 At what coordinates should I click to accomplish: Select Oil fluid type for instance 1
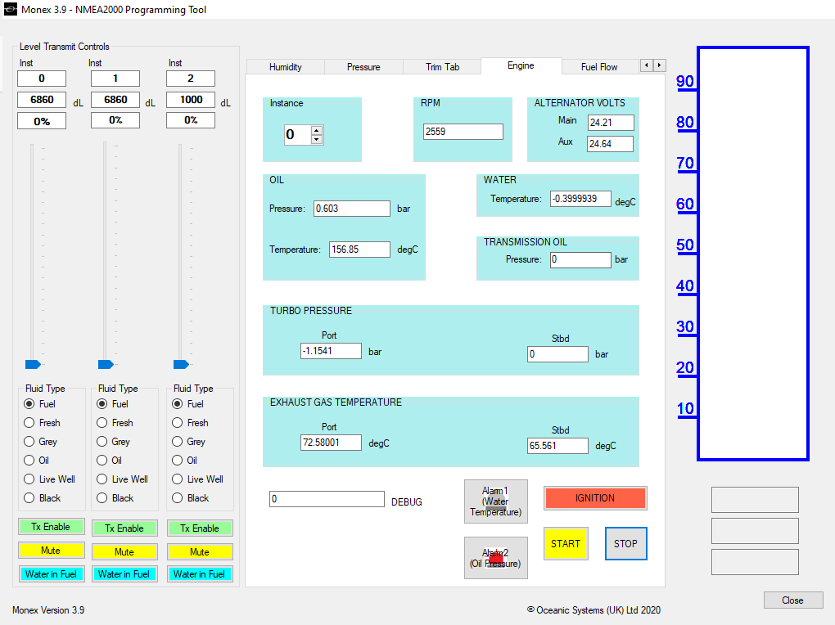(x=110, y=461)
